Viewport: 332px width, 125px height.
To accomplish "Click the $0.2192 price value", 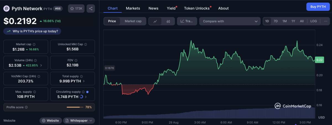I will [x=20, y=21].
